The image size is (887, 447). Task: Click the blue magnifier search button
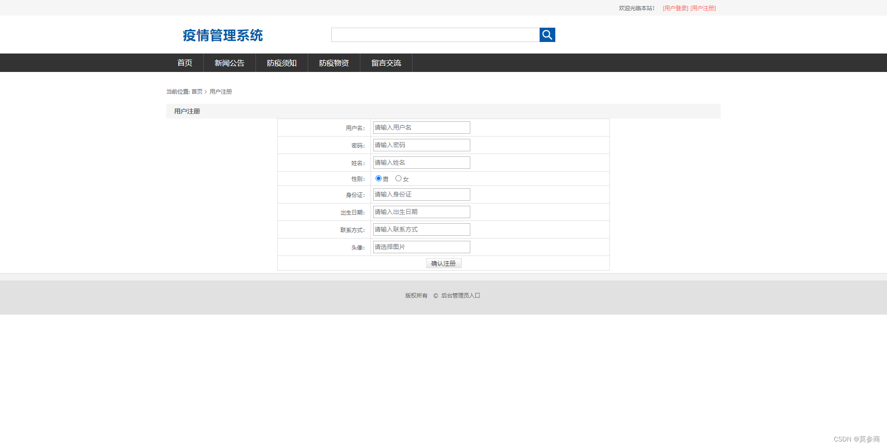[x=547, y=35]
